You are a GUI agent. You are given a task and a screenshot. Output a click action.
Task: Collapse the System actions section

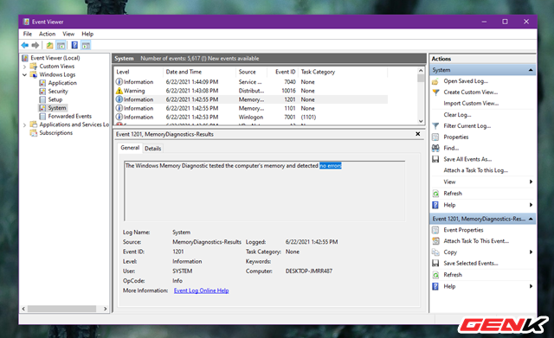click(531, 70)
